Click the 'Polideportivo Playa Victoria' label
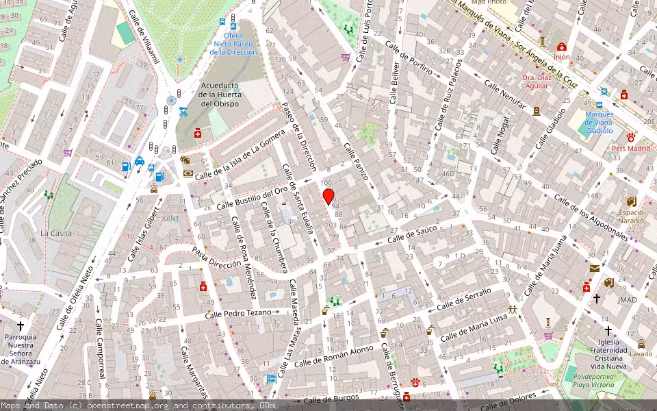This screenshot has height=411, width=657. click(x=593, y=380)
